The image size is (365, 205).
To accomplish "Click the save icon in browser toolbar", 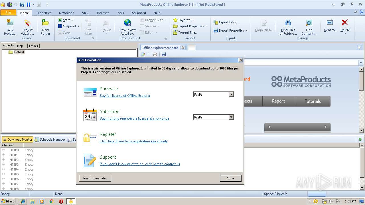I will 163,54.
